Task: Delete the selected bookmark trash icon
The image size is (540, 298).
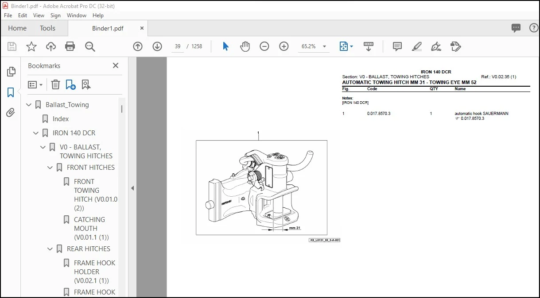Action: 55,84
